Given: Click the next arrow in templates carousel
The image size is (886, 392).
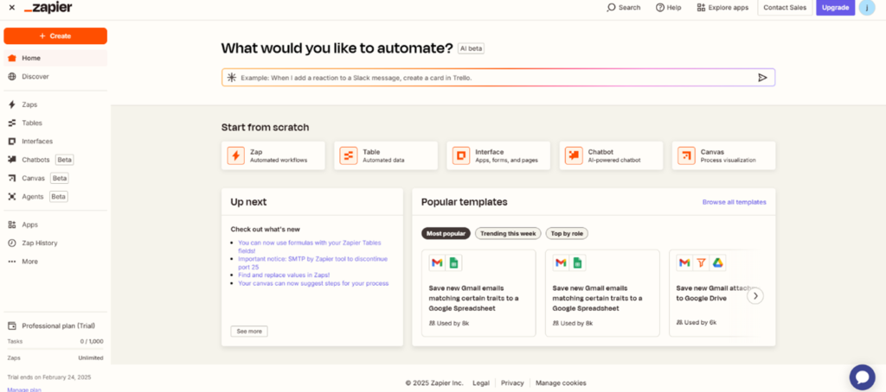Looking at the screenshot, I should click(755, 296).
